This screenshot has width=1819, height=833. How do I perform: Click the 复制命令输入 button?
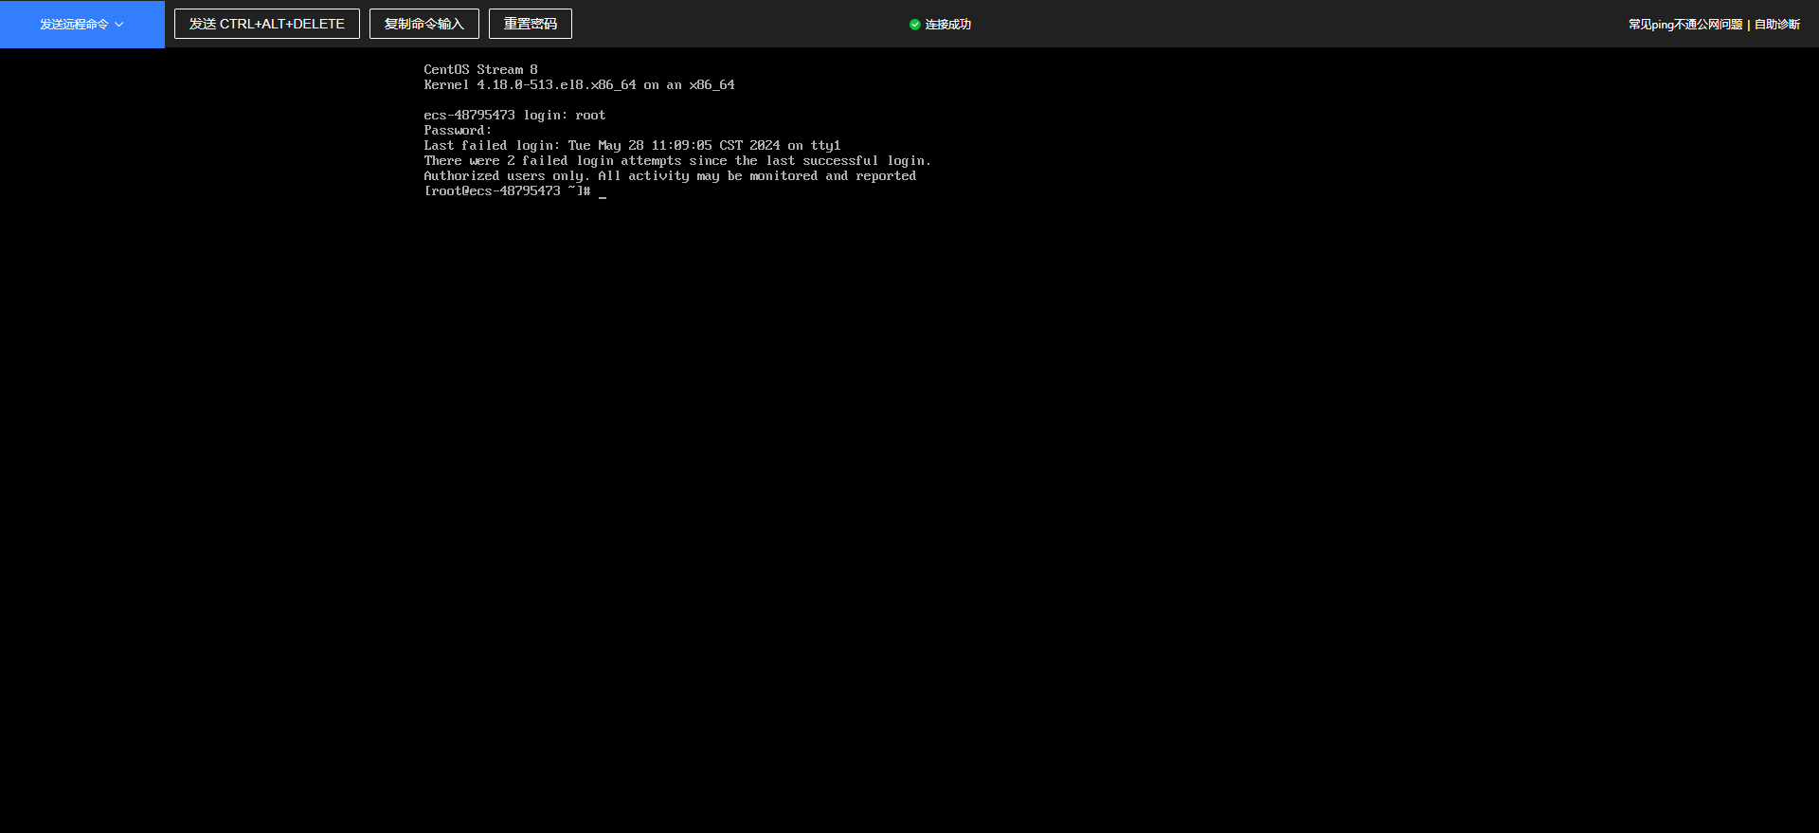pyautogui.click(x=424, y=24)
